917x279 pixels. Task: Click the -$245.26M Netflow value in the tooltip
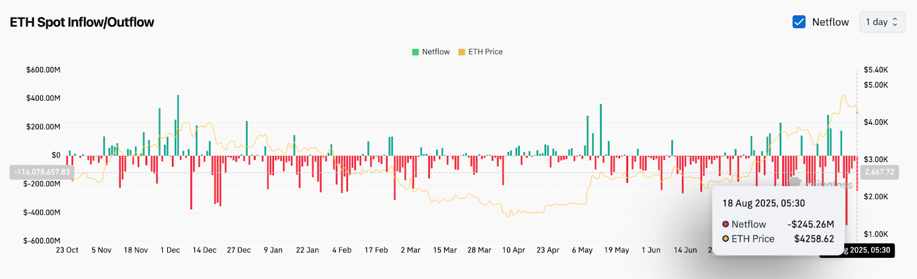click(x=810, y=224)
